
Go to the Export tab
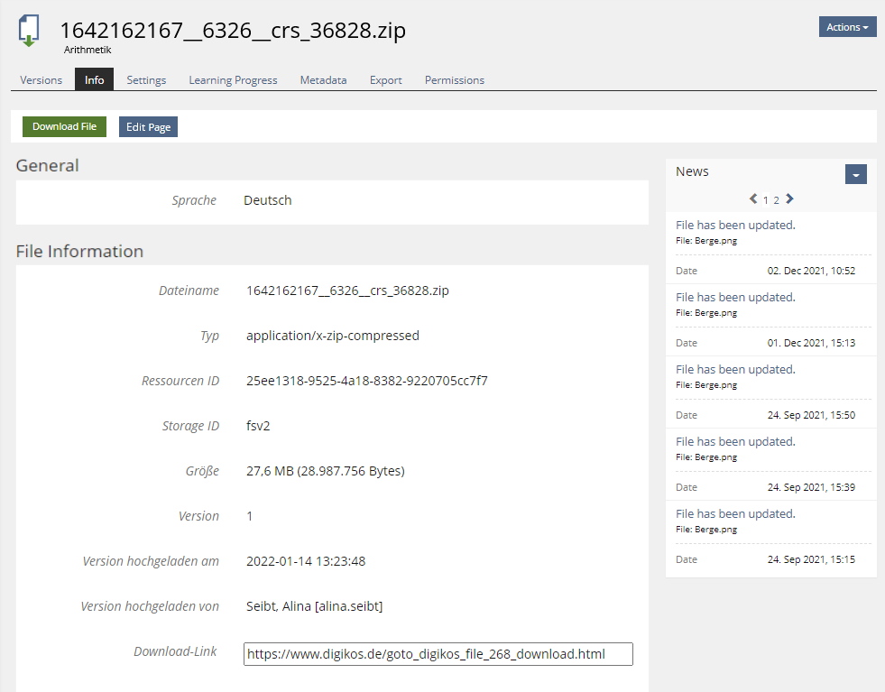pos(385,80)
